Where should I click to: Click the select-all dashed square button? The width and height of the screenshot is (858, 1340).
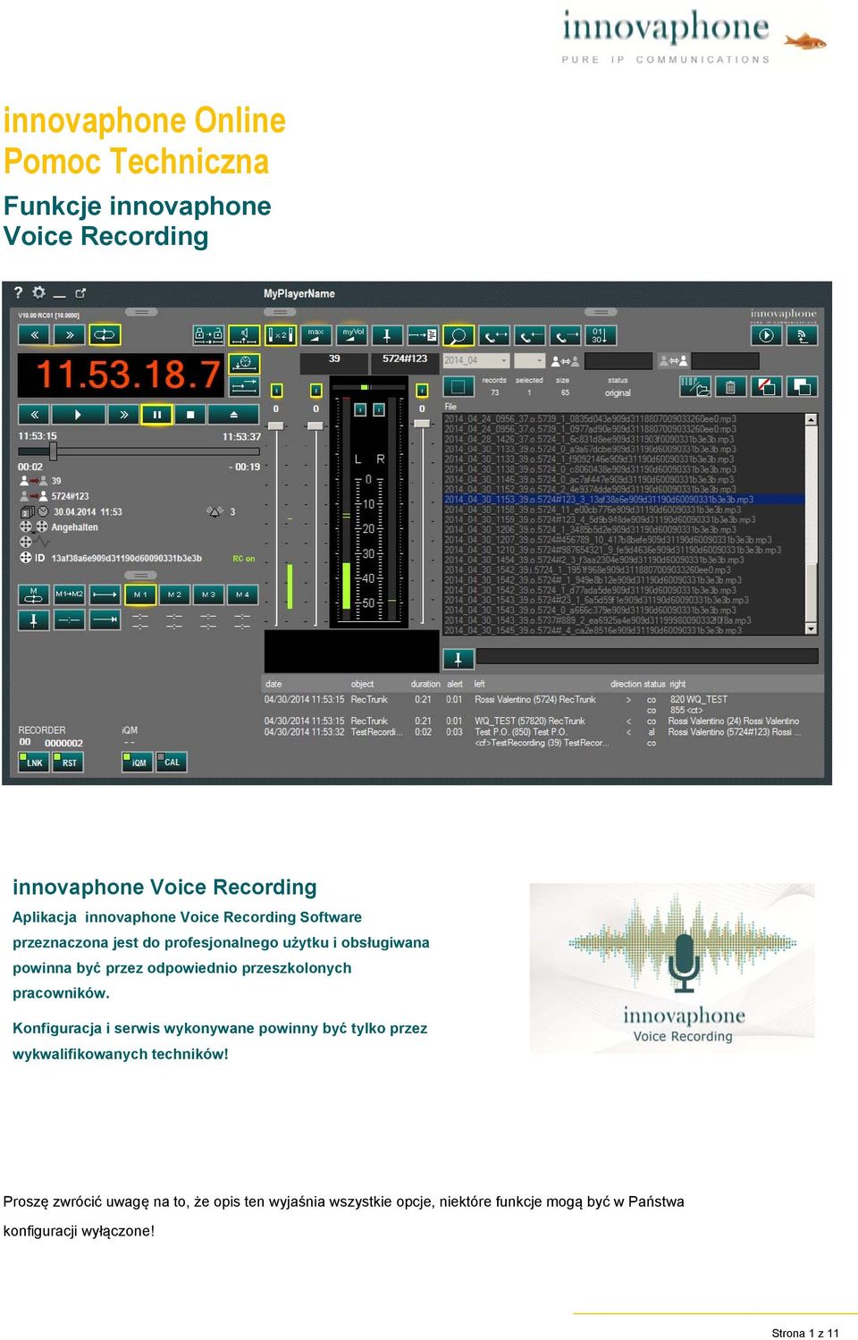[x=458, y=386]
